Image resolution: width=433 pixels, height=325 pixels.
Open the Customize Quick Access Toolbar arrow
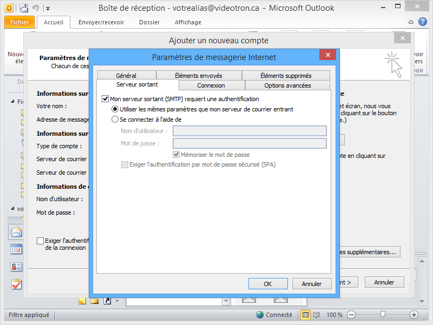[48, 9]
